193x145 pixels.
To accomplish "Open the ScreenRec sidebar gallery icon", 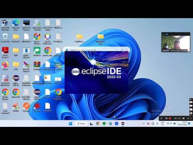I will (191, 109).
